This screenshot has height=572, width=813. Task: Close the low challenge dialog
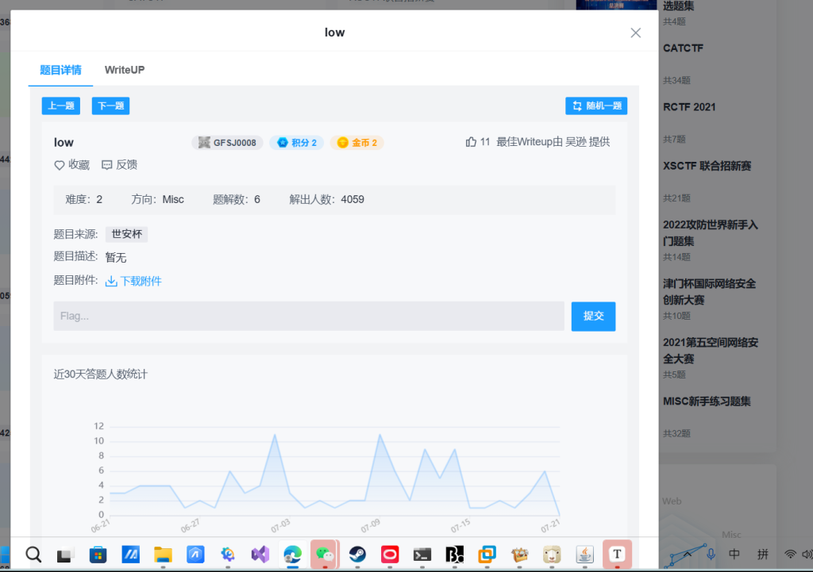point(635,33)
